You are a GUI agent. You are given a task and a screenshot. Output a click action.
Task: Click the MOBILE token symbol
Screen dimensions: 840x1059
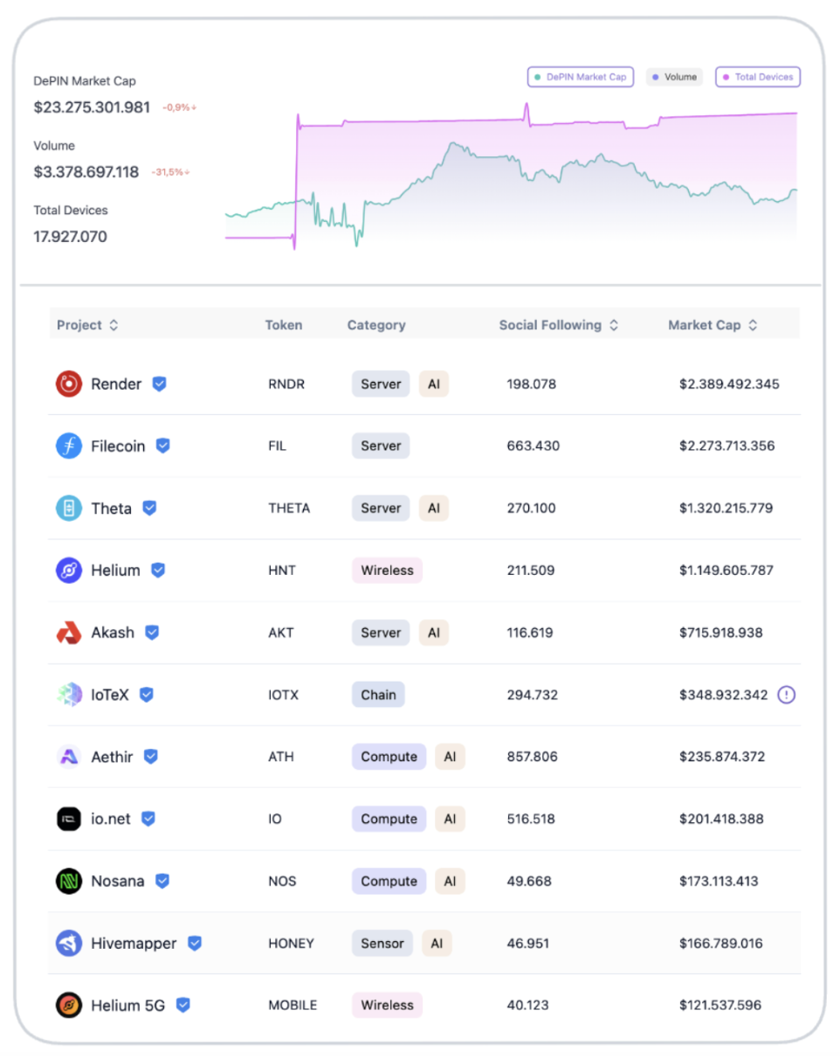point(293,1005)
